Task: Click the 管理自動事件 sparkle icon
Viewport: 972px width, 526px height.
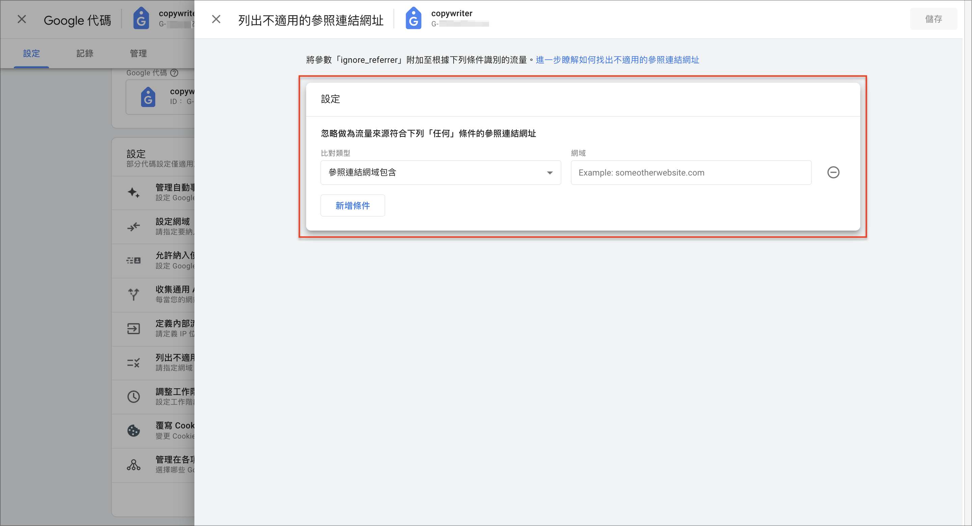Action: [134, 193]
